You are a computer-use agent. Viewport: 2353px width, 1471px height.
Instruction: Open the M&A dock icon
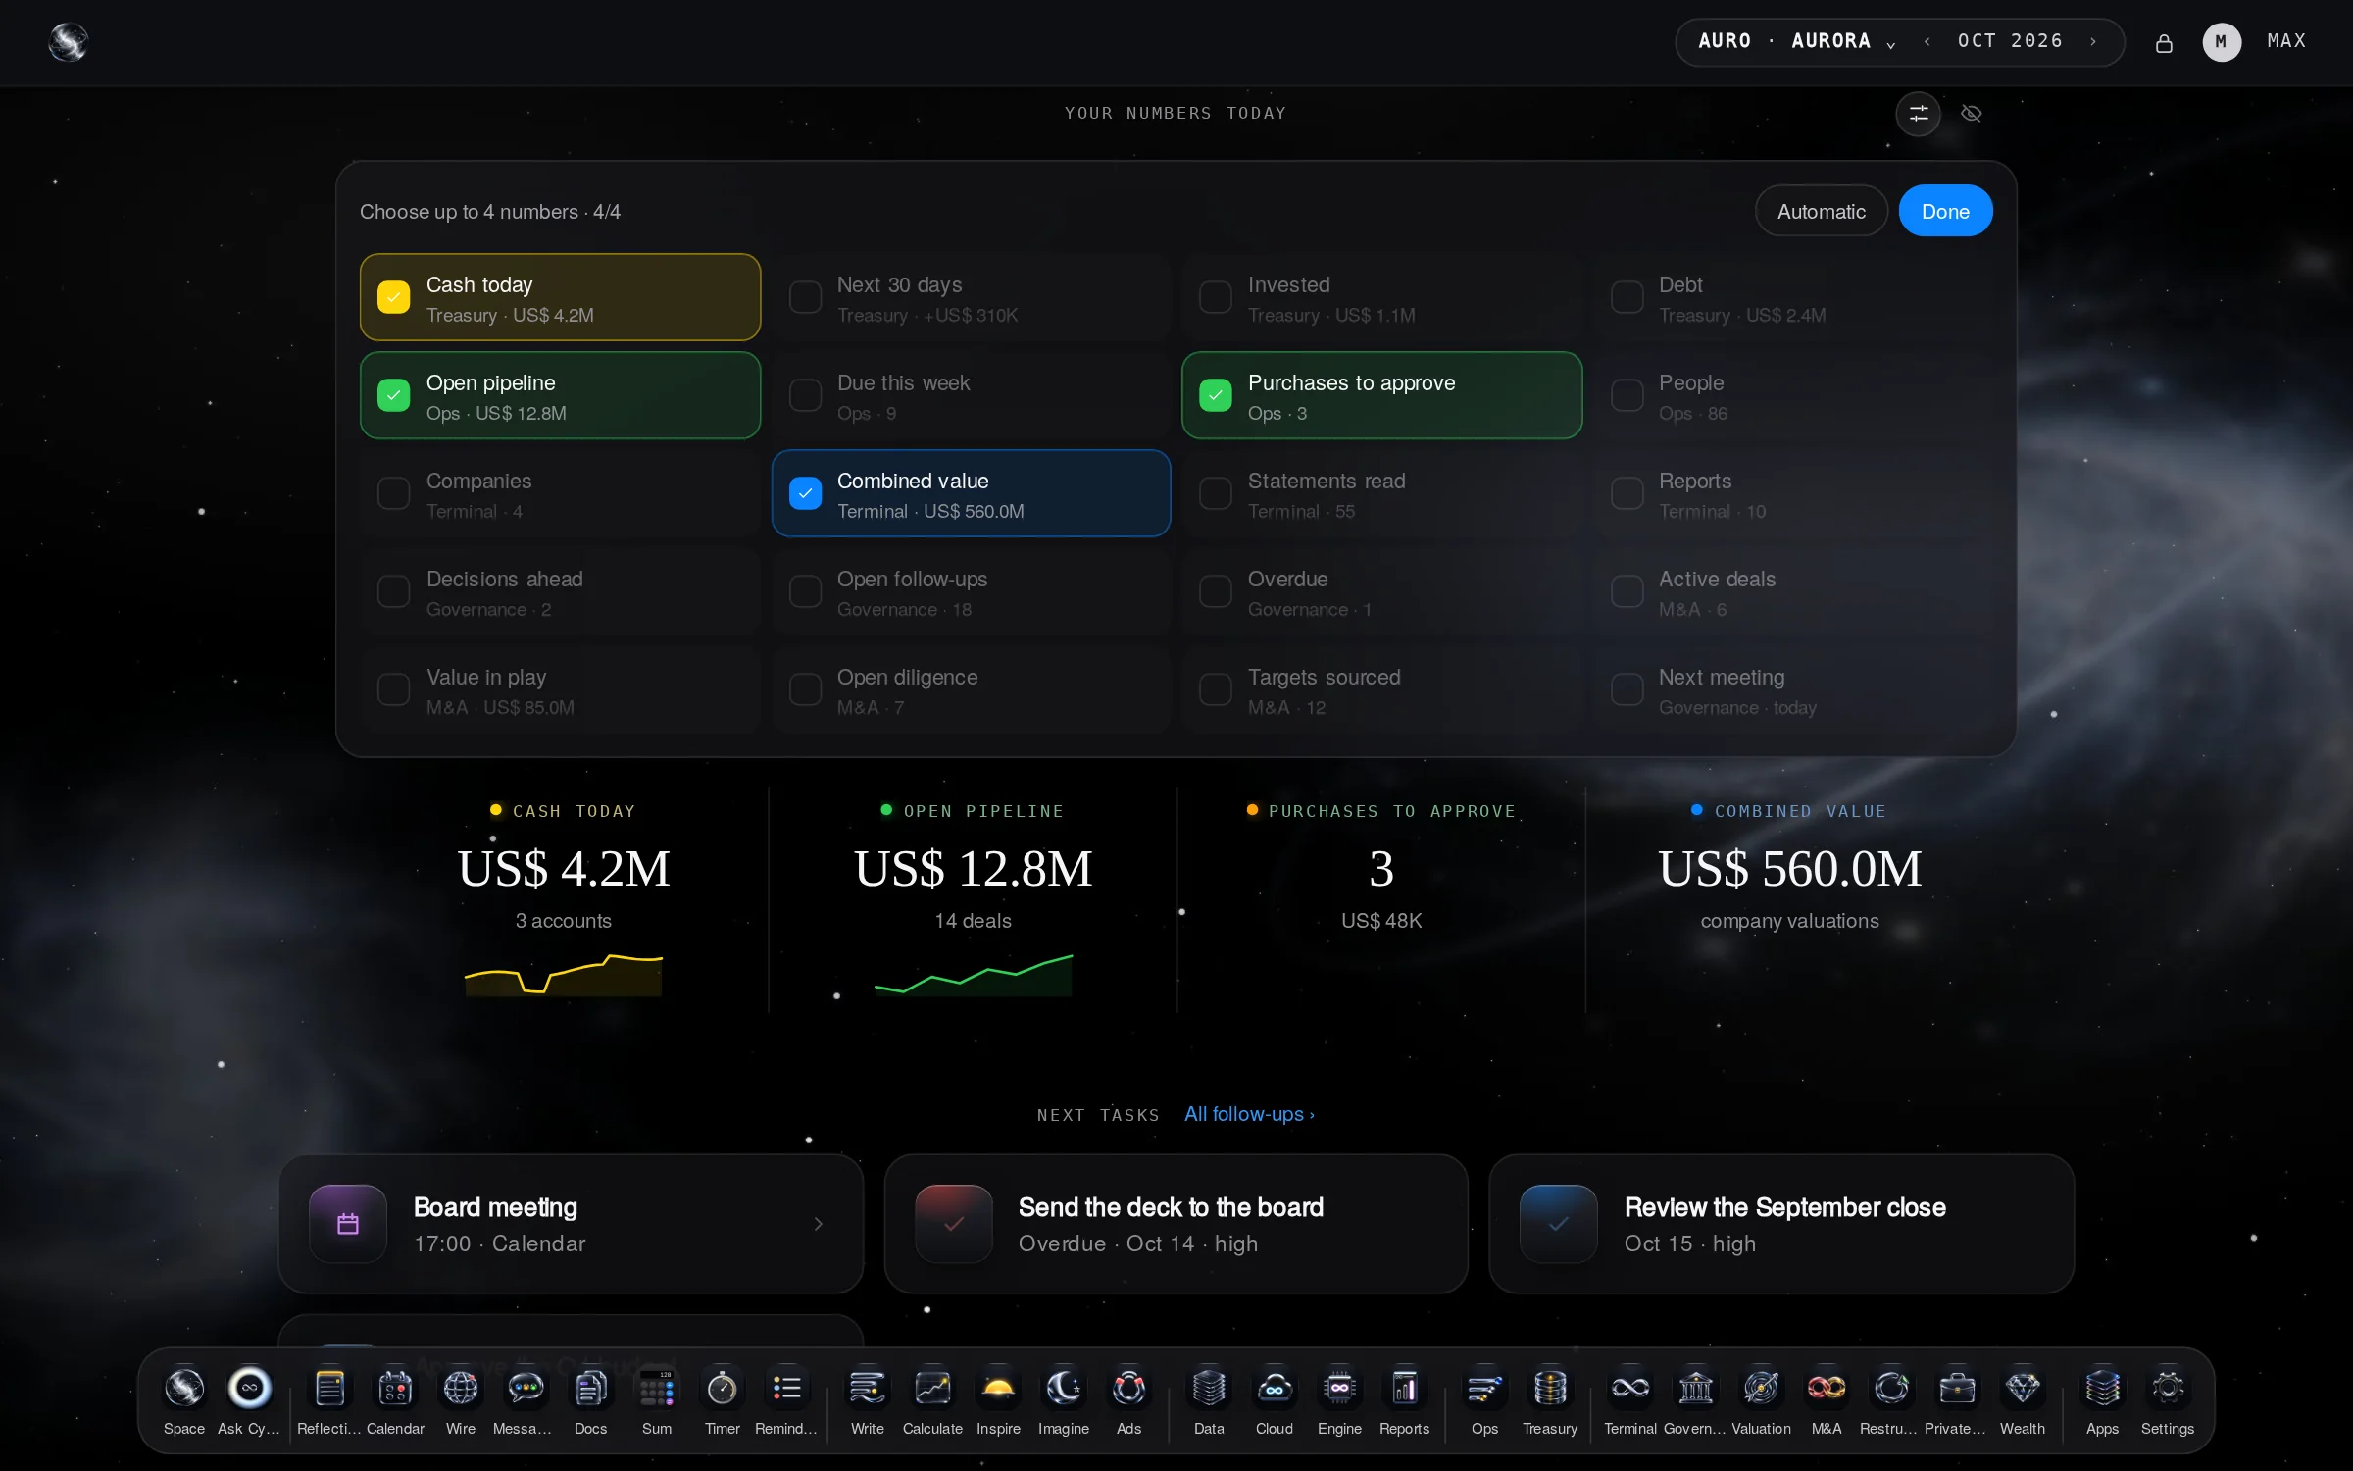pos(1826,1400)
